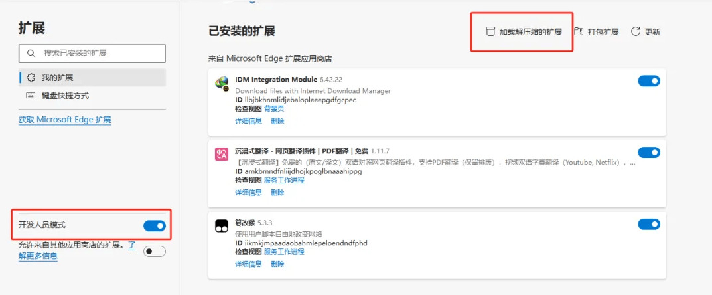Enable 允许来自其他应用商店的扩展 toggle
This screenshot has height=295, width=712.
point(155,251)
